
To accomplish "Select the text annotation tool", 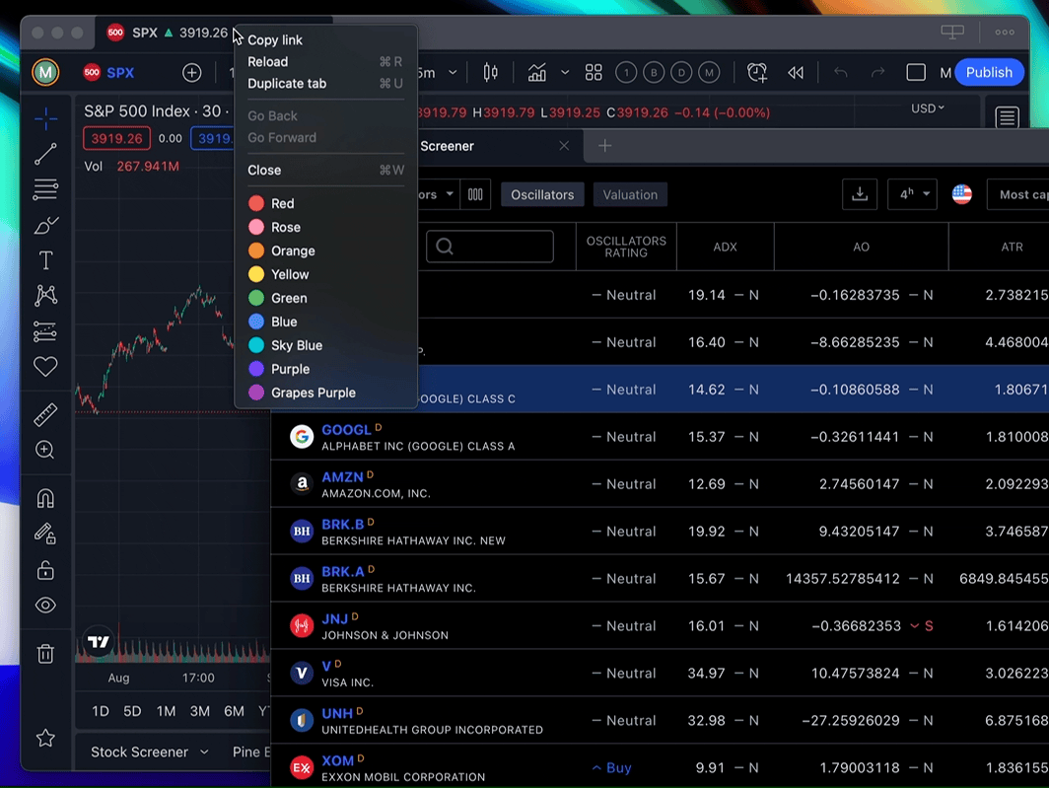I will [45, 260].
